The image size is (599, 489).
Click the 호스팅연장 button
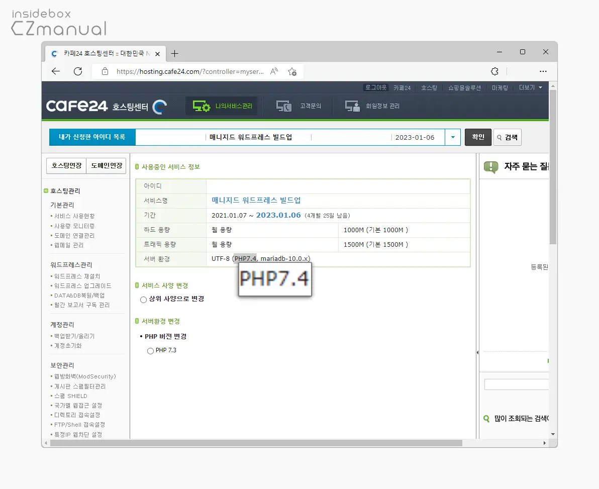click(x=66, y=166)
